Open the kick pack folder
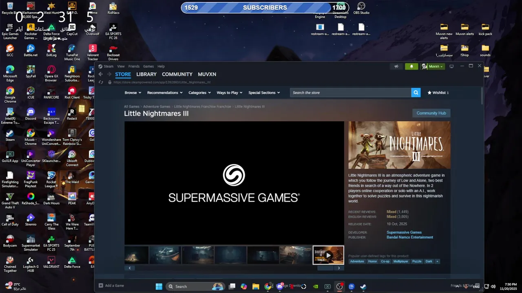The height and width of the screenshot is (293, 522). (485, 29)
